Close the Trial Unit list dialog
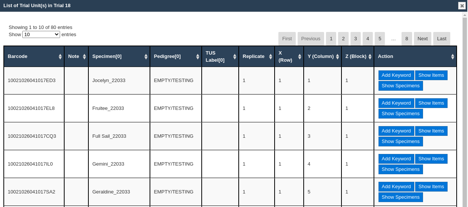This screenshot has height=207, width=468. coord(462,6)
